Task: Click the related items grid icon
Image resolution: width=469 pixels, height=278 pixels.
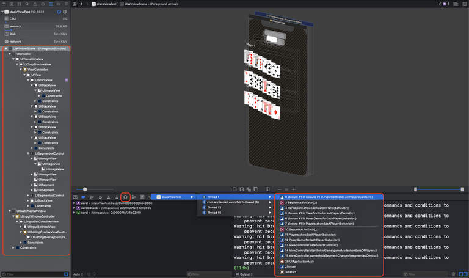Action: [75, 4]
